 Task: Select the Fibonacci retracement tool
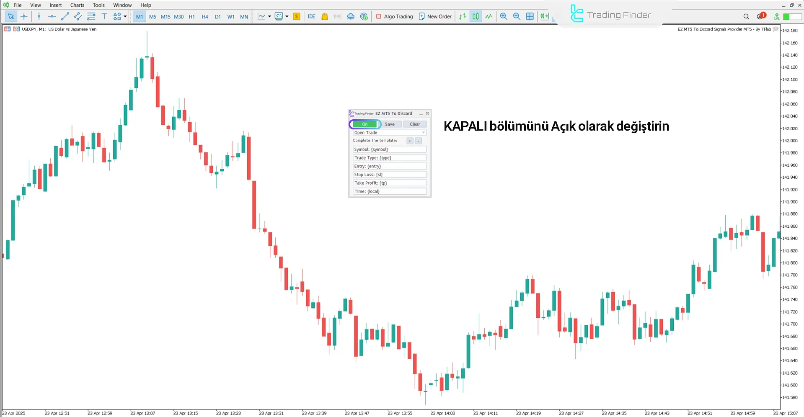click(x=91, y=16)
